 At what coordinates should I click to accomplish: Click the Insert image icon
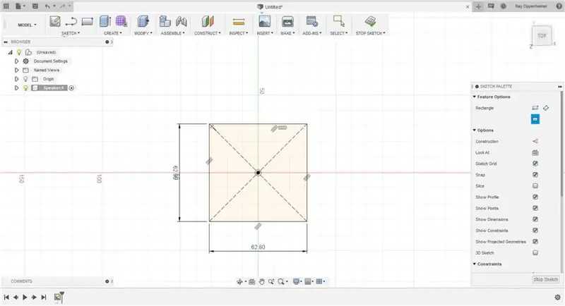pyautogui.click(x=264, y=21)
